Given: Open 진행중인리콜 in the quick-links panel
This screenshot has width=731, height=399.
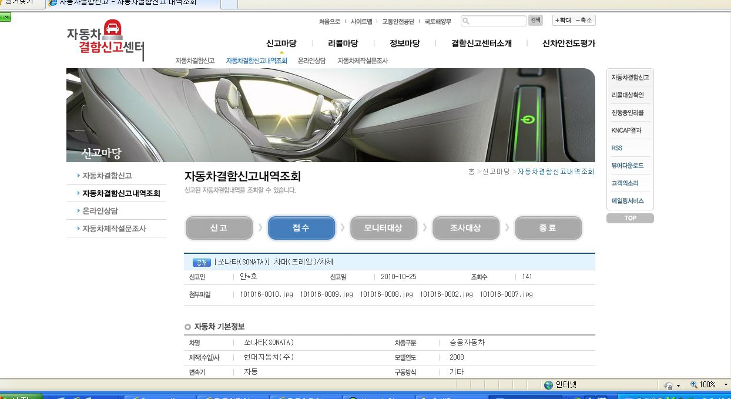Looking at the screenshot, I should 628,113.
